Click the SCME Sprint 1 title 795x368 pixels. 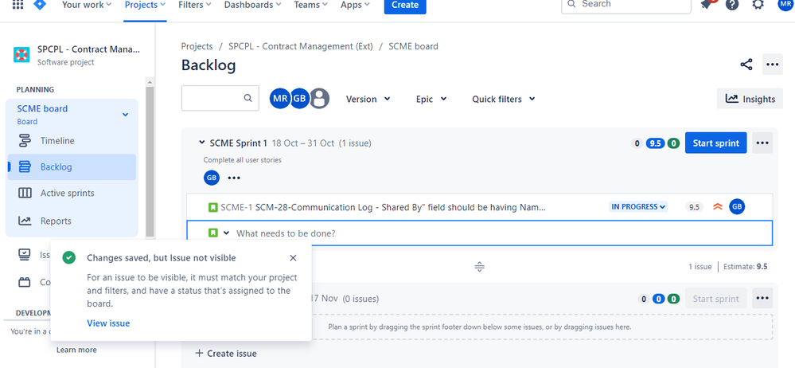238,143
